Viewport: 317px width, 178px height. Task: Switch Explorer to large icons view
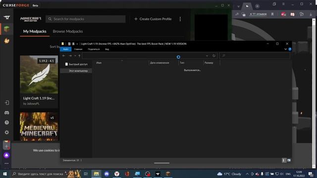(289, 160)
